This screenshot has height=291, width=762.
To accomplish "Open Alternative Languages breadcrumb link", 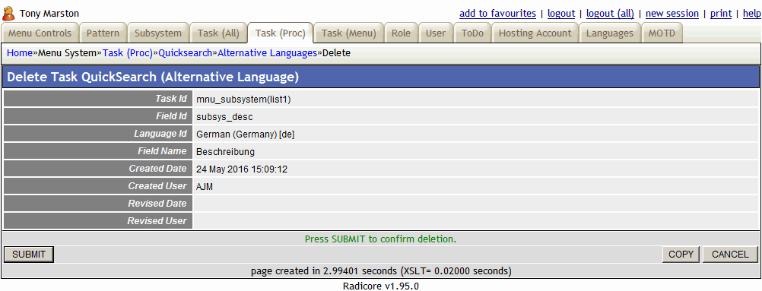I will [x=267, y=53].
